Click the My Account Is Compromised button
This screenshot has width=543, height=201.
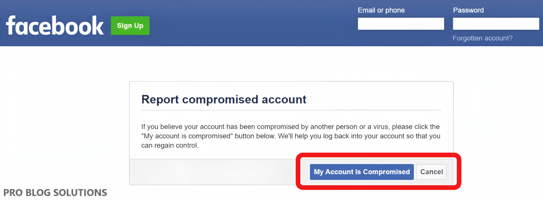tap(362, 172)
